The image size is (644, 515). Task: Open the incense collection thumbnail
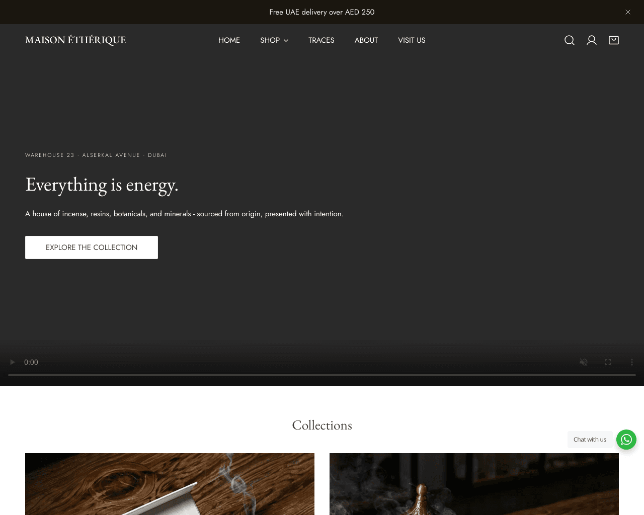pos(170,484)
